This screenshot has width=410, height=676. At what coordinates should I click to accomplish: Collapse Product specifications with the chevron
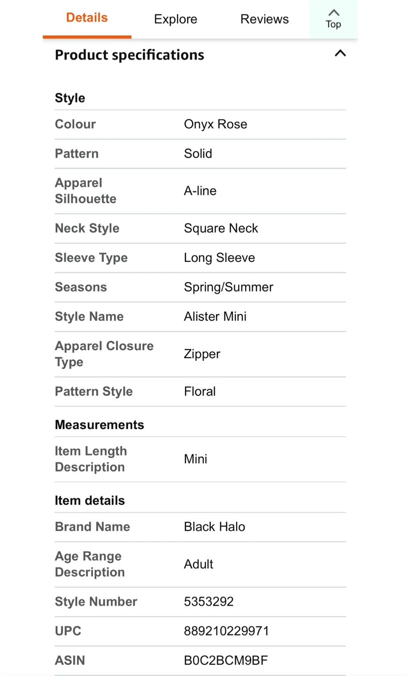click(340, 54)
